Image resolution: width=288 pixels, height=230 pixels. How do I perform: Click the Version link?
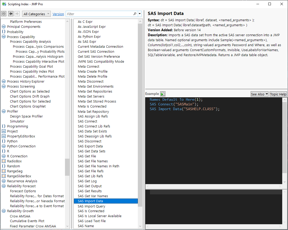coord(58,14)
